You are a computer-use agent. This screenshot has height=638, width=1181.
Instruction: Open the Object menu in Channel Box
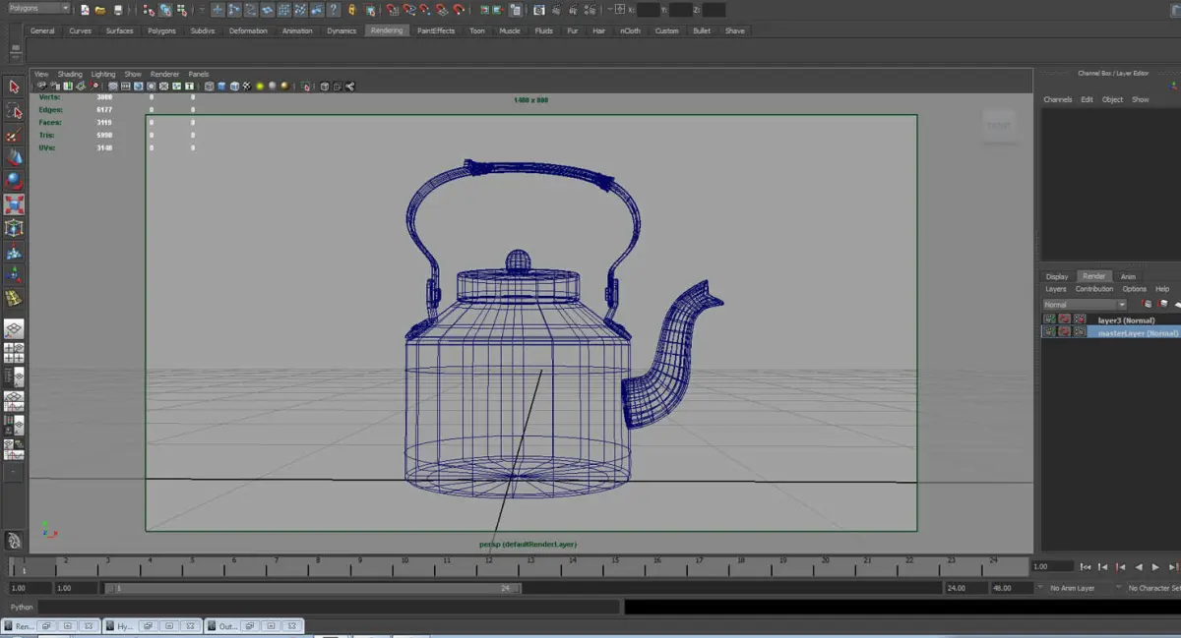(1112, 99)
